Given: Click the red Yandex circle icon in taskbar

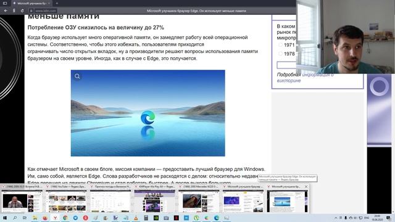Looking at the screenshot, I should (x=85, y=218).
